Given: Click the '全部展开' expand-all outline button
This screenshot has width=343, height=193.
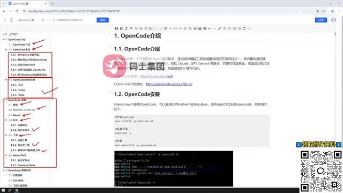Looking at the screenshot, I should point(13,34).
